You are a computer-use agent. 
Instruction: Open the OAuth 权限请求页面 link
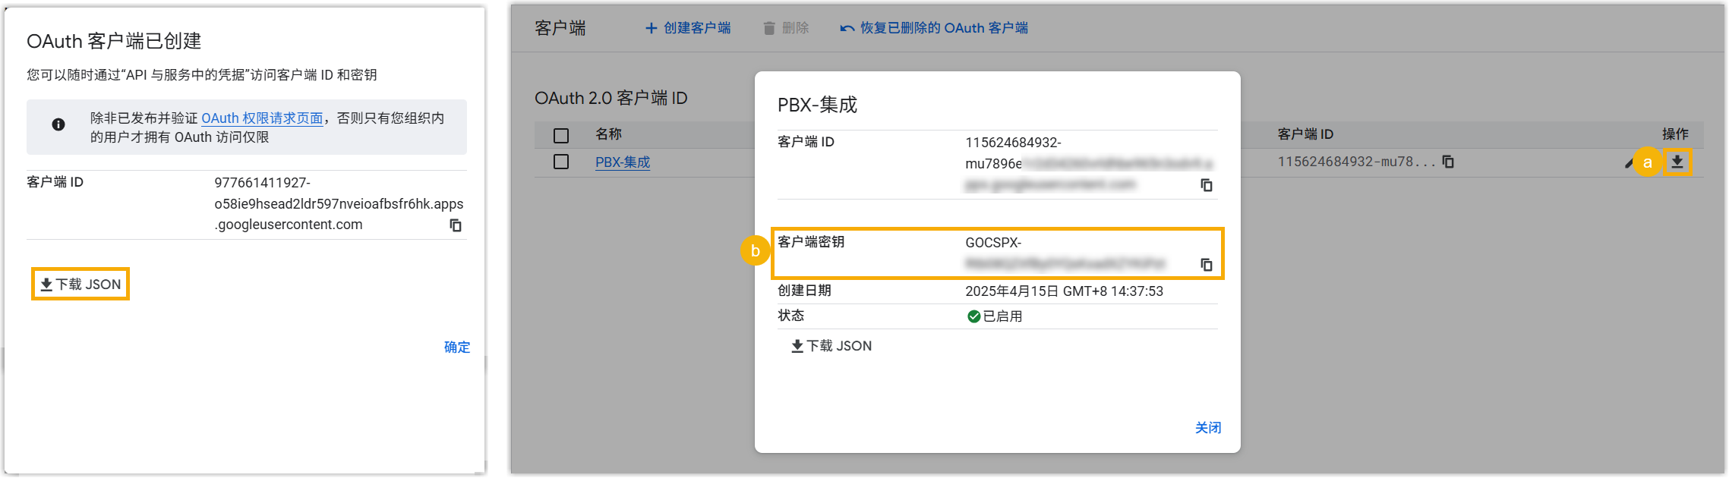coord(262,118)
